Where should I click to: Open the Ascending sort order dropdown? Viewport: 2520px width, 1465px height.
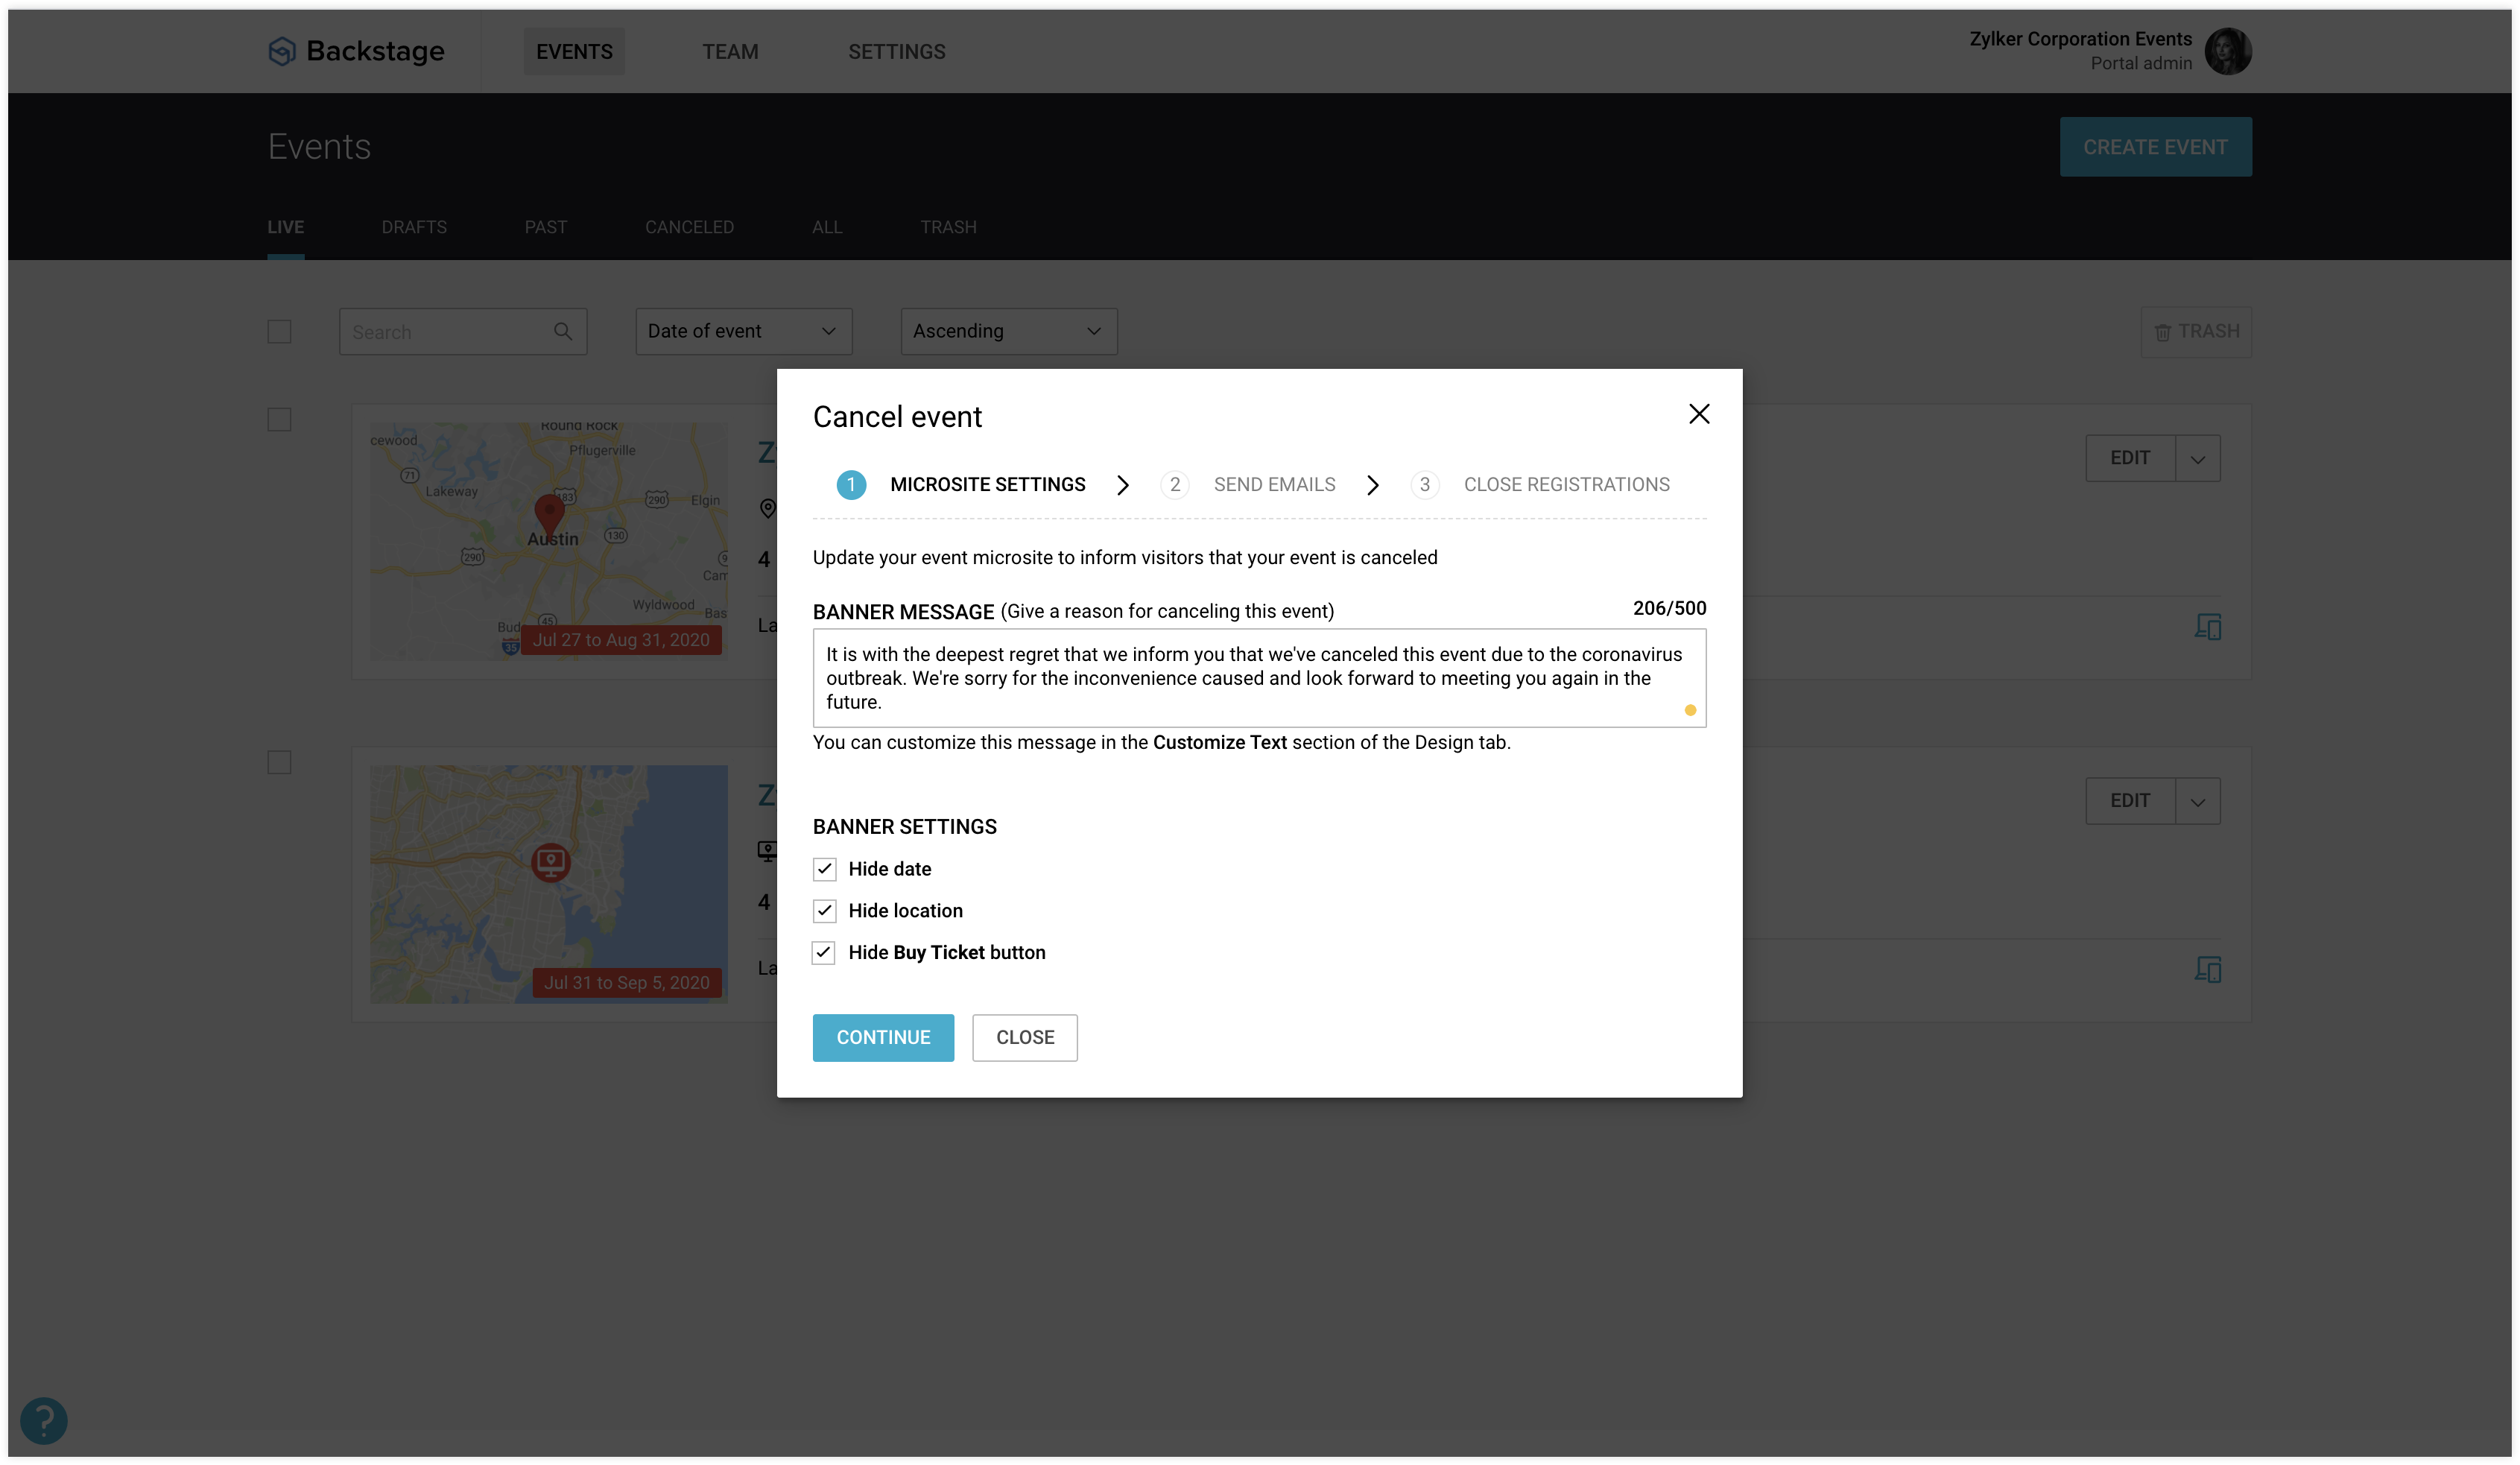tap(1007, 331)
